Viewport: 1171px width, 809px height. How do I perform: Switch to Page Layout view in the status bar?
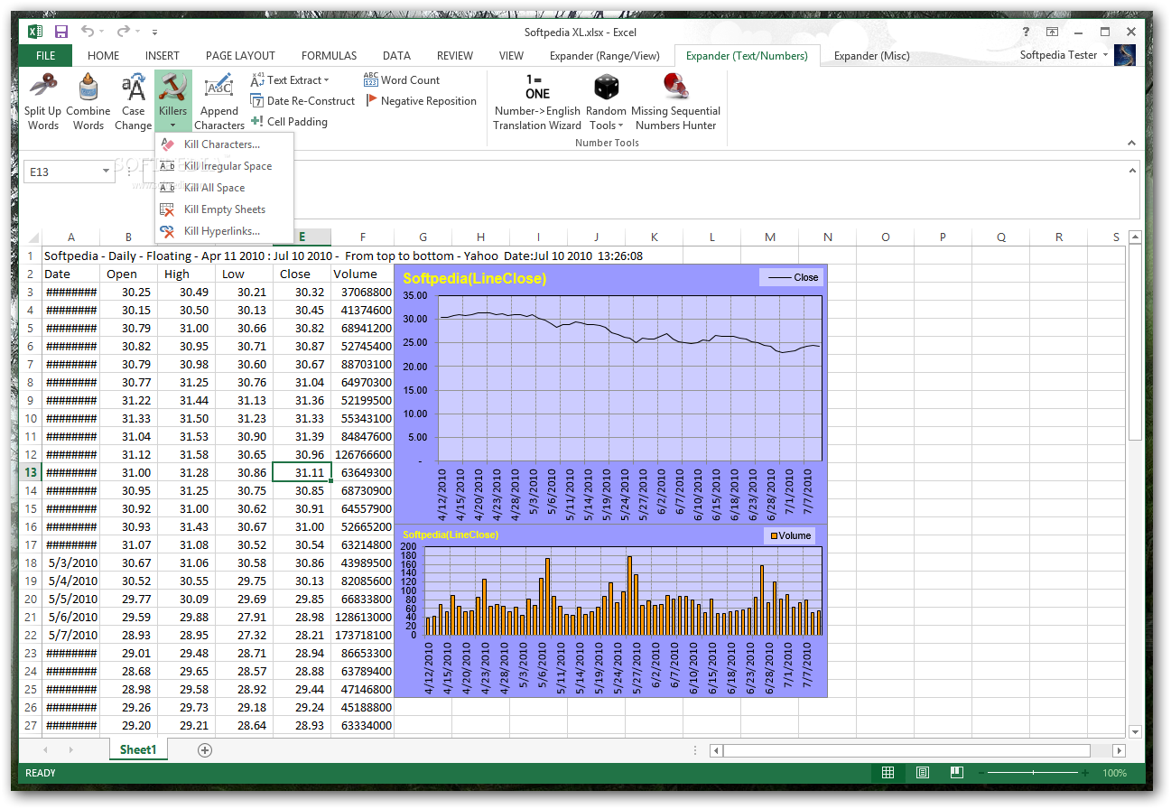pos(922,773)
